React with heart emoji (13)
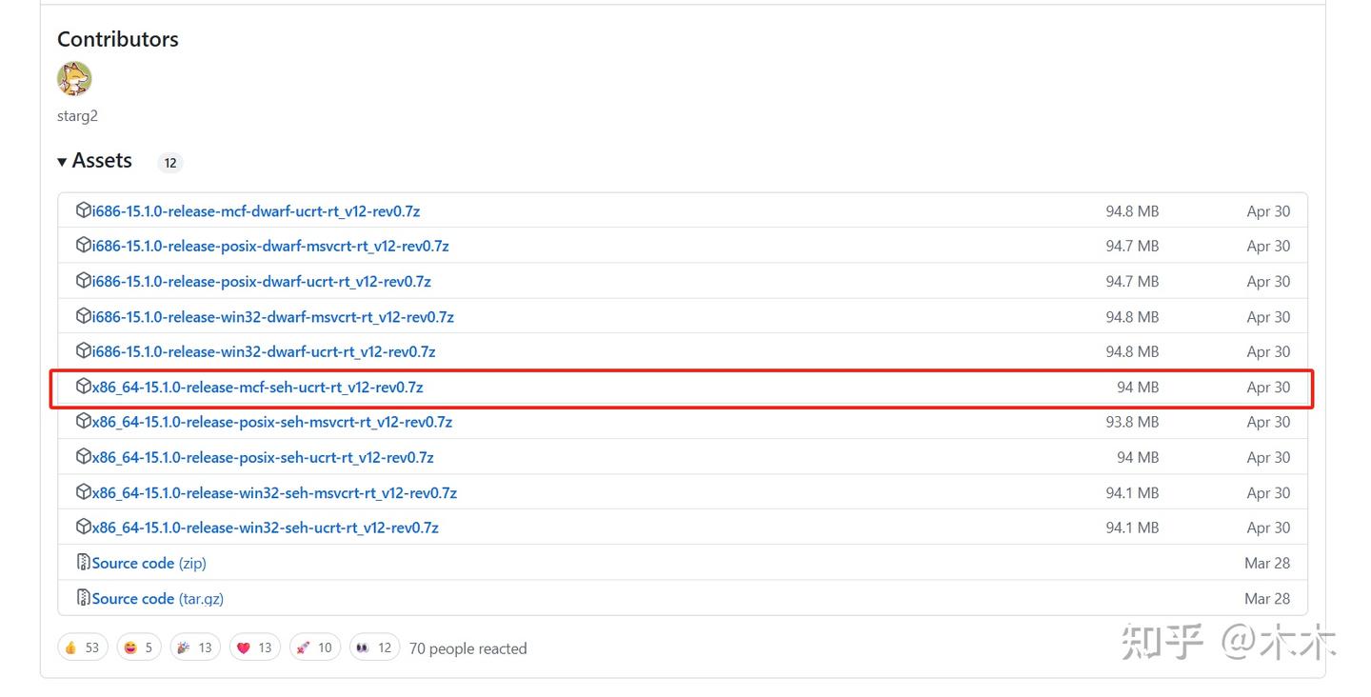 pyautogui.click(x=254, y=647)
